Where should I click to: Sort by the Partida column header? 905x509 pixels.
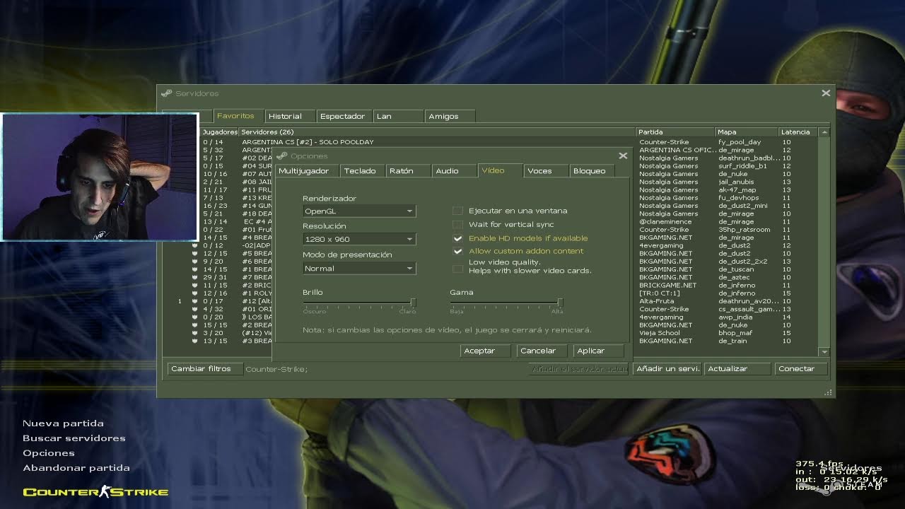tap(676, 131)
